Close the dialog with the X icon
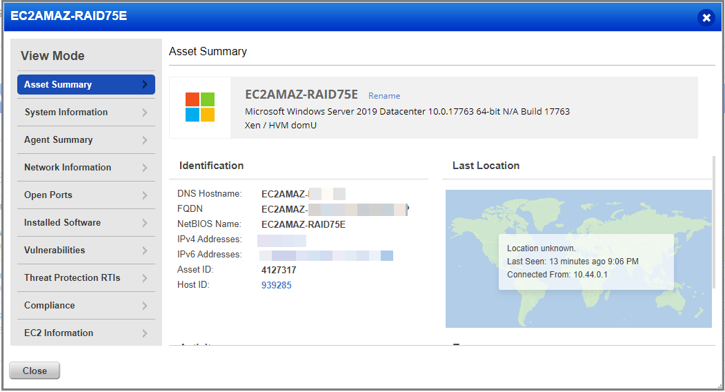This screenshot has height=392, width=725. (706, 17)
